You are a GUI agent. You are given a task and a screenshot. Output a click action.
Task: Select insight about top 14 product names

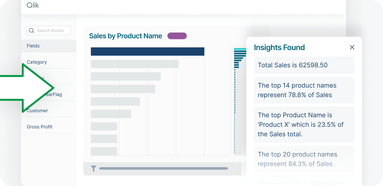[x=304, y=90]
